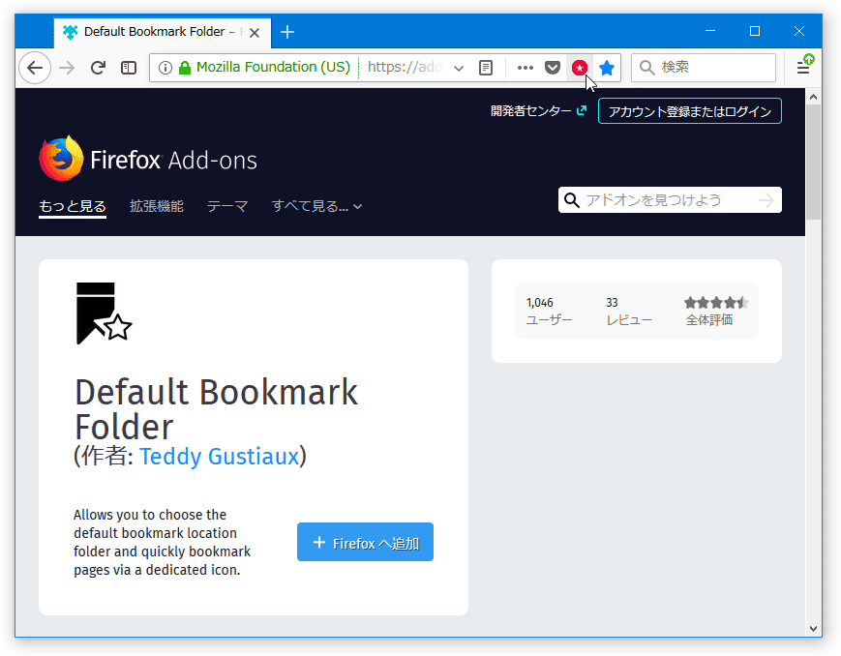The width and height of the screenshot is (841, 656).
Task: Maximize the Firefox window
Action: tap(755, 31)
